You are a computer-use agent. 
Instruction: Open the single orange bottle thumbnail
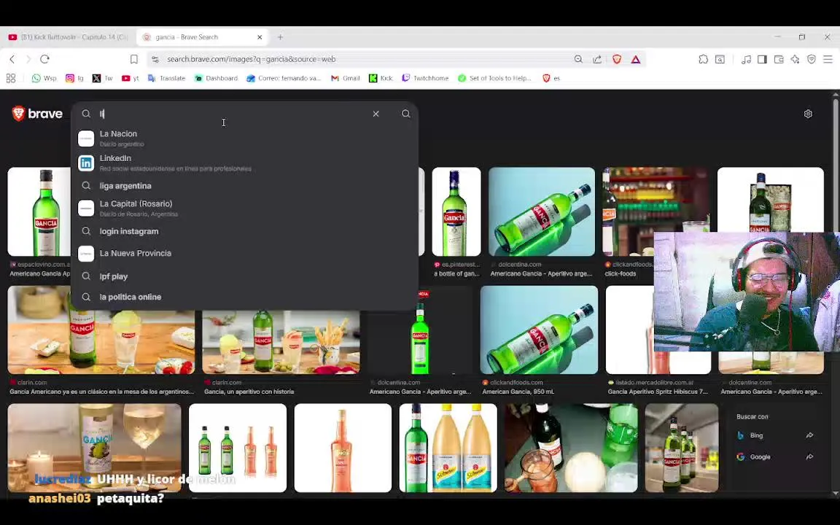(x=343, y=448)
